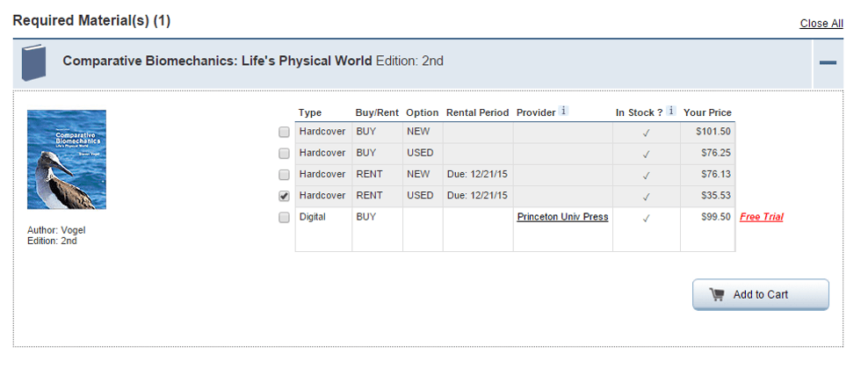The image size is (861, 368).
Task: Check the Hardcover BUY USED option
Action: (x=284, y=154)
